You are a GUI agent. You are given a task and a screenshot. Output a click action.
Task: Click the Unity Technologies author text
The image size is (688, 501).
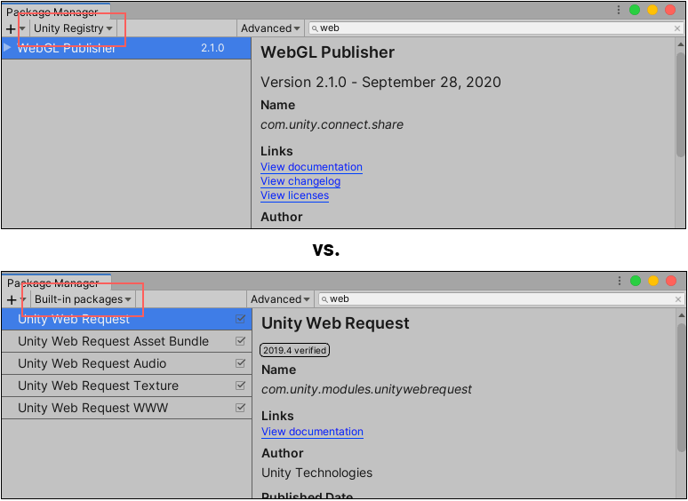316,473
